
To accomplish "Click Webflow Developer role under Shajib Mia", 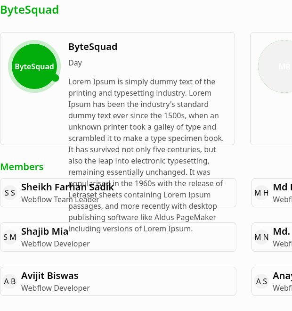I will click(x=56, y=244).
